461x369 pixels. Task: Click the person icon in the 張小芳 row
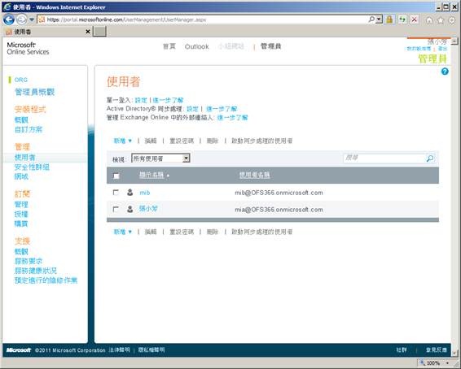coord(130,209)
